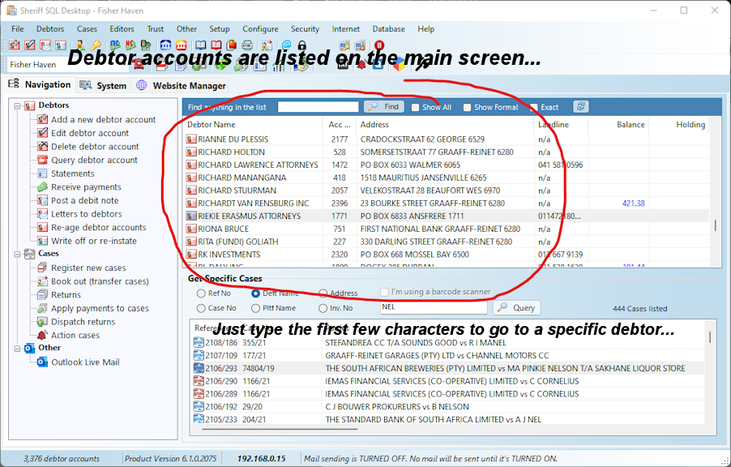This screenshot has width=731, height=467.
Task: Select the Deft Name radio button
Action: (255, 293)
